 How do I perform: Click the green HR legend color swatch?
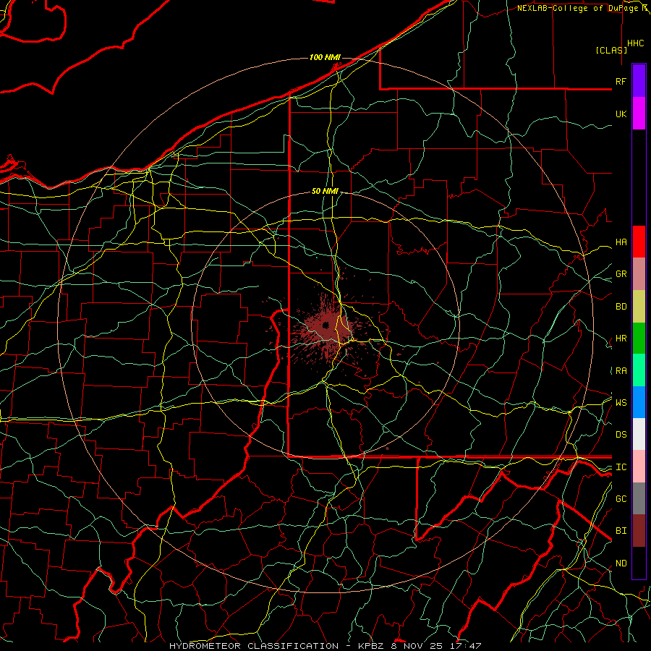[x=639, y=339]
